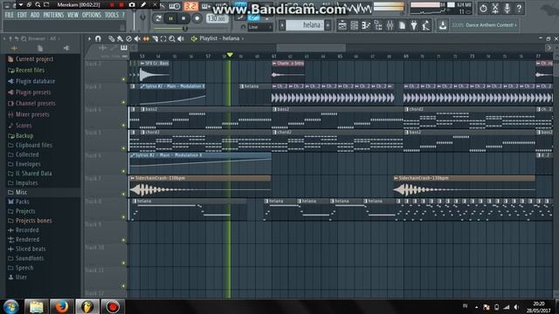Click the one-click recording microphone icon
Image resolution: width=559 pixels, height=314 pixels.
[507, 8]
